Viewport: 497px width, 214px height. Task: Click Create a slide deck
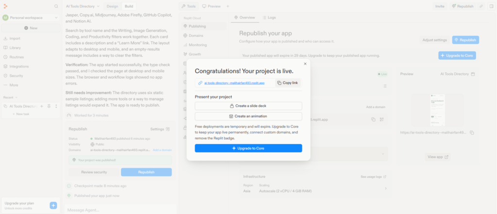[248, 106]
